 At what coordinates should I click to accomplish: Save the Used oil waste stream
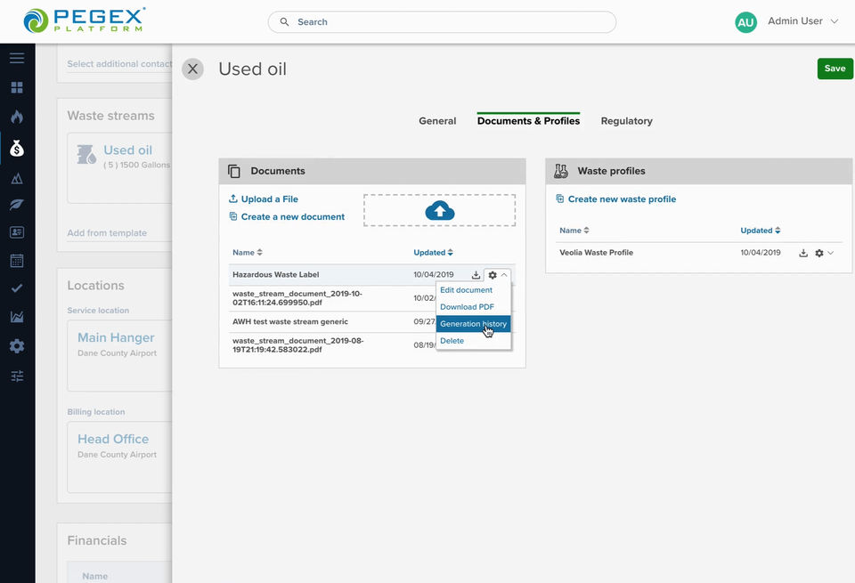coord(835,69)
